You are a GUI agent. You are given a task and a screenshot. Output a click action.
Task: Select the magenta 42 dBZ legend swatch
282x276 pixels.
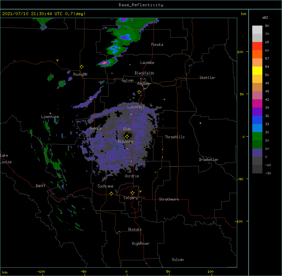pyautogui.click(x=257, y=103)
